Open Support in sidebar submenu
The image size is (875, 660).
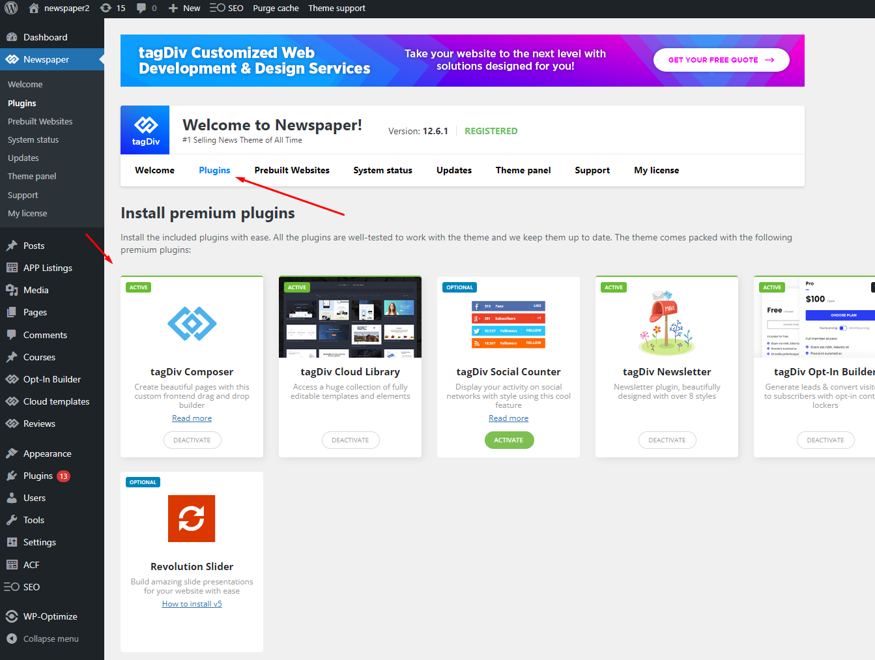pyautogui.click(x=23, y=195)
